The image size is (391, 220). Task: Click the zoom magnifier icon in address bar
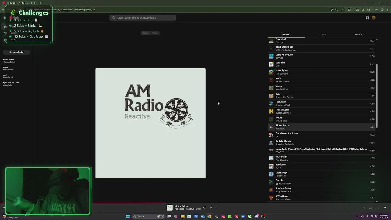click(337, 9)
